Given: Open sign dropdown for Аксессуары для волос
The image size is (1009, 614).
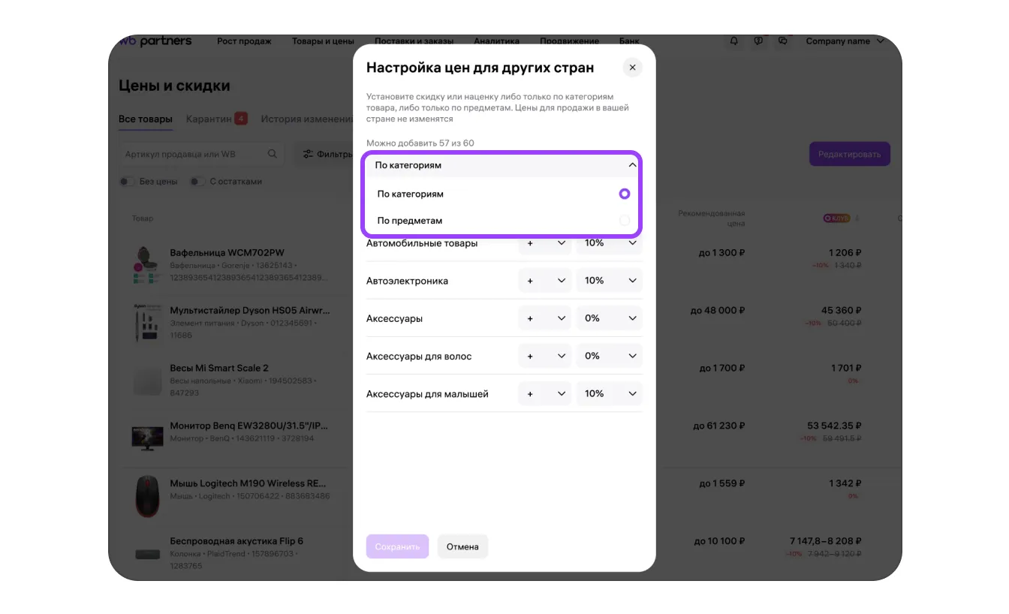Looking at the screenshot, I should click(544, 356).
